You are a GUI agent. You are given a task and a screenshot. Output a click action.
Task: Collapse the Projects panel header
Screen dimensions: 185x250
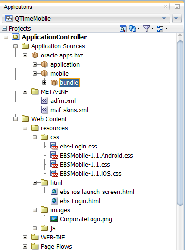coord(5,29)
